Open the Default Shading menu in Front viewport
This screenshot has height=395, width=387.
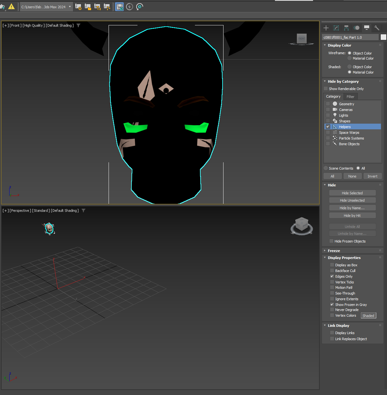click(60, 25)
